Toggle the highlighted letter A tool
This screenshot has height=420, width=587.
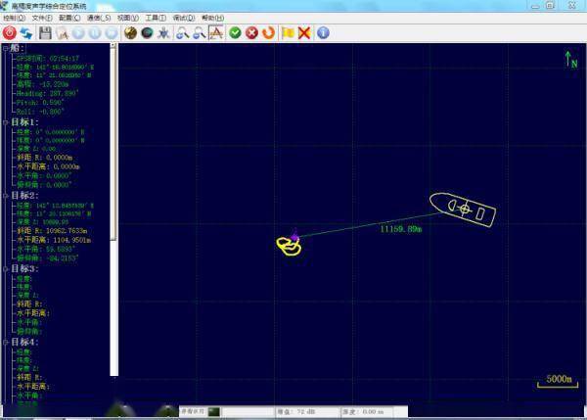click(x=216, y=33)
